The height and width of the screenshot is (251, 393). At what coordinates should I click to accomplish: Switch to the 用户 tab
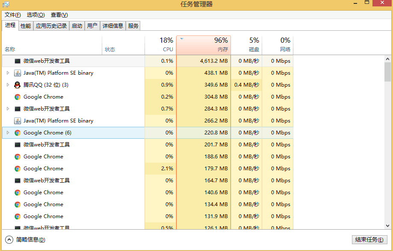click(92, 26)
